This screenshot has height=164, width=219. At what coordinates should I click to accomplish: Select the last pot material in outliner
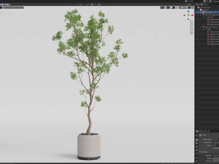coord(214,44)
